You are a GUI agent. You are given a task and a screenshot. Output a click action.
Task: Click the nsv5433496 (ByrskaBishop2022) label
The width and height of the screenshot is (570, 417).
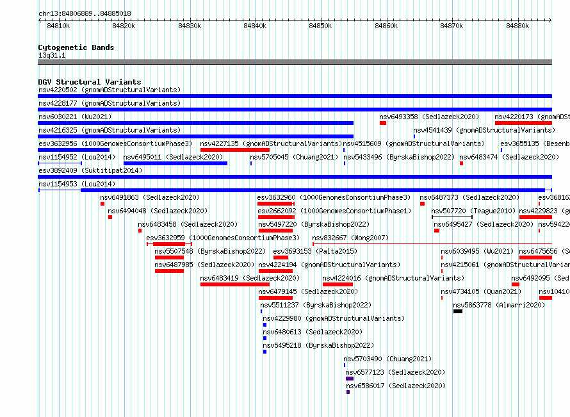(x=399, y=157)
